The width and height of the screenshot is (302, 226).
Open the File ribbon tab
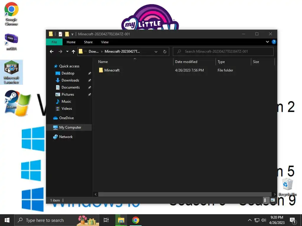[54, 42]
